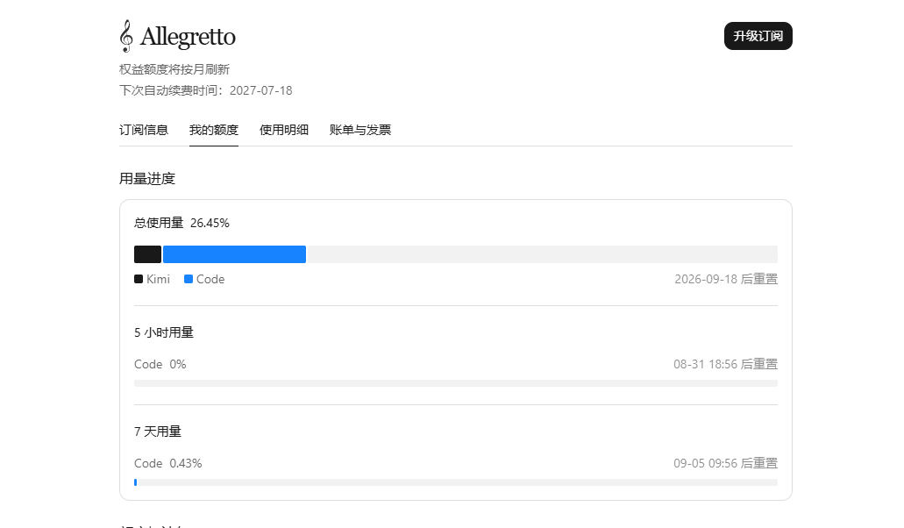Switch to the 使用明细 tab

[284, 131]
